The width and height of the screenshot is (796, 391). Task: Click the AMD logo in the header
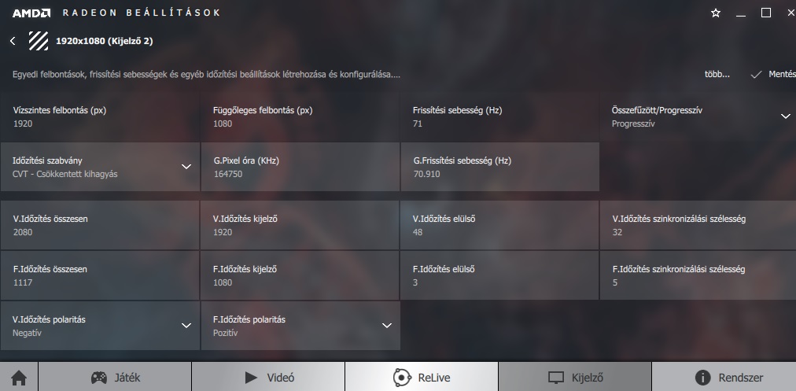[x=31, y=13]
